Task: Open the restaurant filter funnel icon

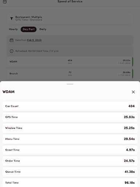Action: 12,19
